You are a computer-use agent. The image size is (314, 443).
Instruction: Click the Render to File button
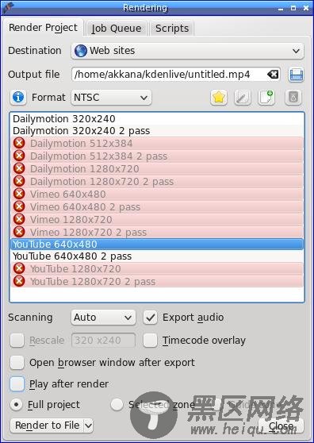click(x=48, y=426)
